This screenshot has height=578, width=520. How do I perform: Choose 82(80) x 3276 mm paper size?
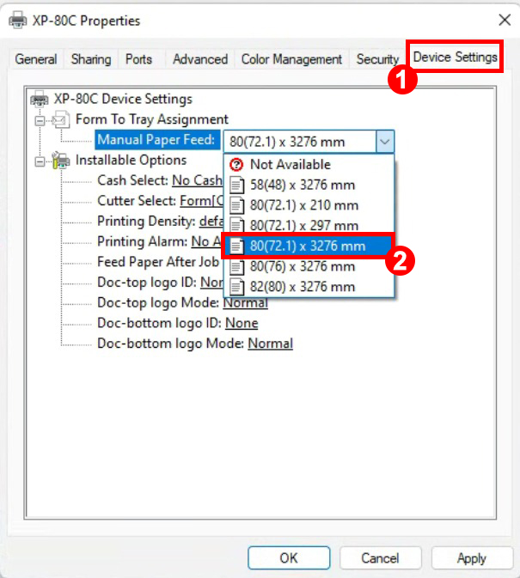point(309,286)
